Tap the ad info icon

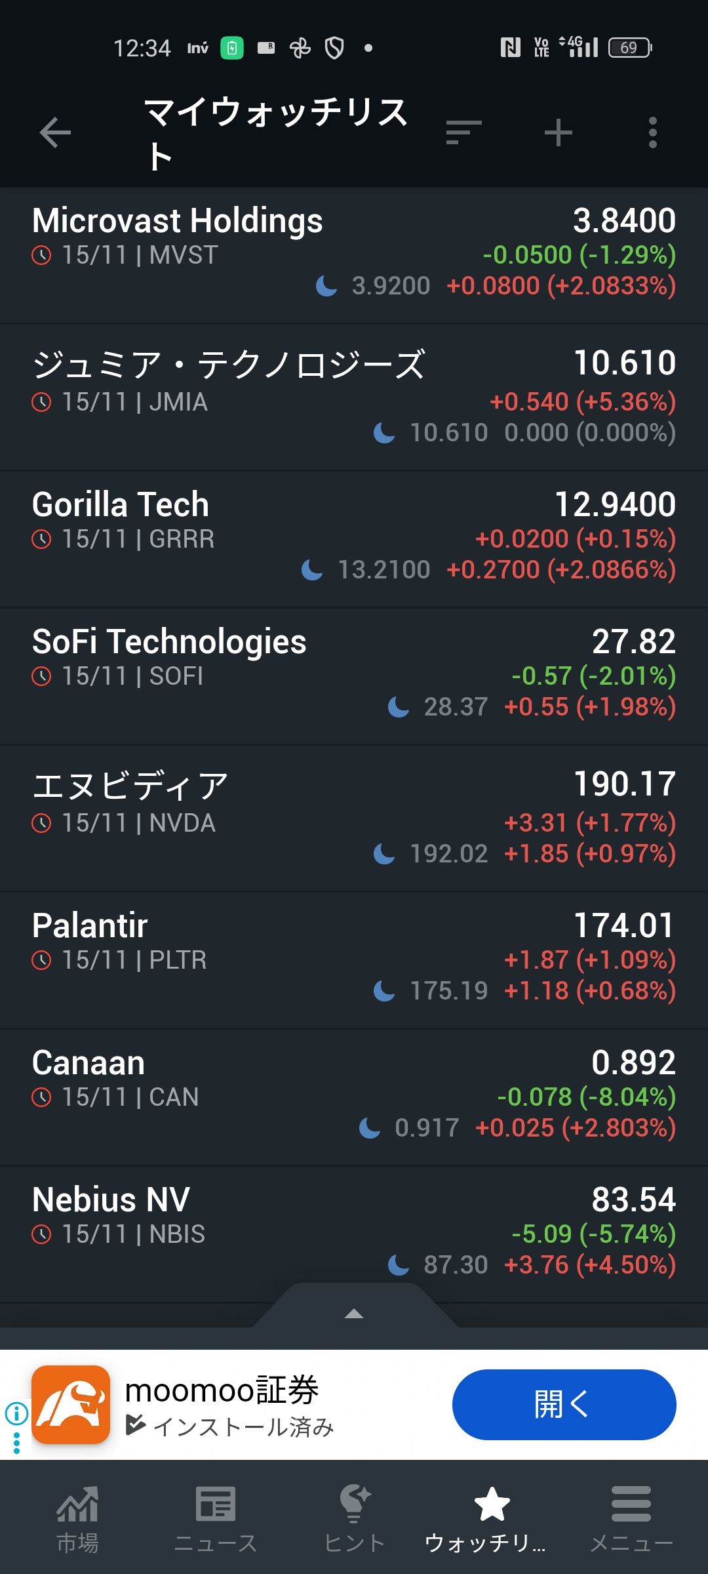[x=16, y=1413]
